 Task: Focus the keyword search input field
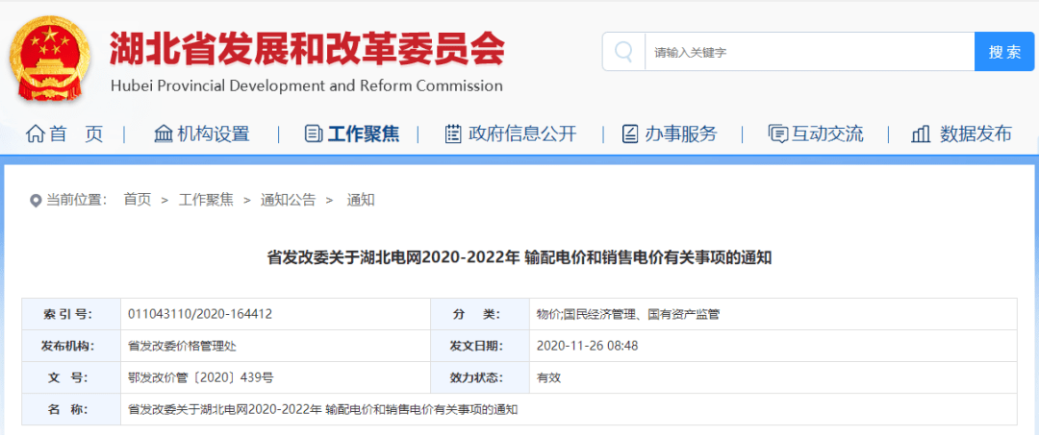tap(808, 52)
